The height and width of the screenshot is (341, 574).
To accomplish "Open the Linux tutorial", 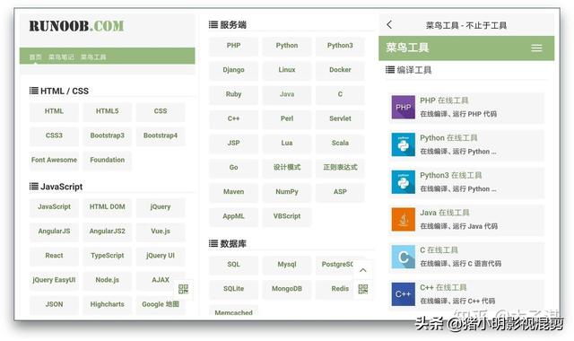I will click(x=287, y=70).
